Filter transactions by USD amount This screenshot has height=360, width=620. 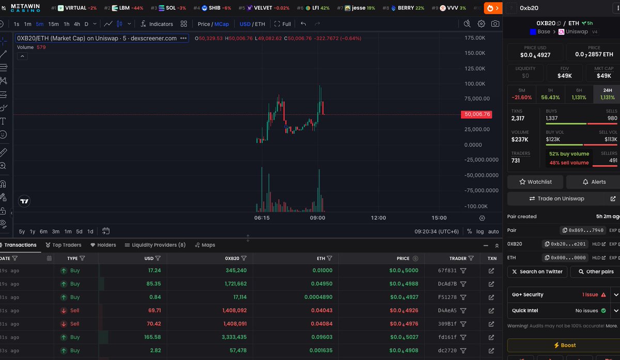(158, 258)
